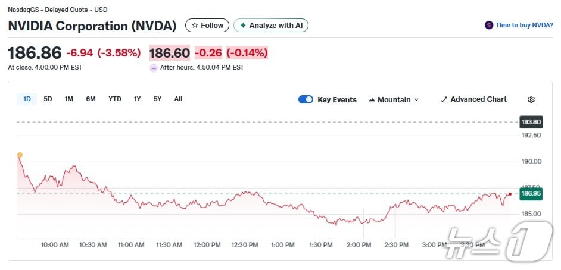Show the YTD chart range
The width and height of the screenshot is (561, 270).
(x=115, y=99)
